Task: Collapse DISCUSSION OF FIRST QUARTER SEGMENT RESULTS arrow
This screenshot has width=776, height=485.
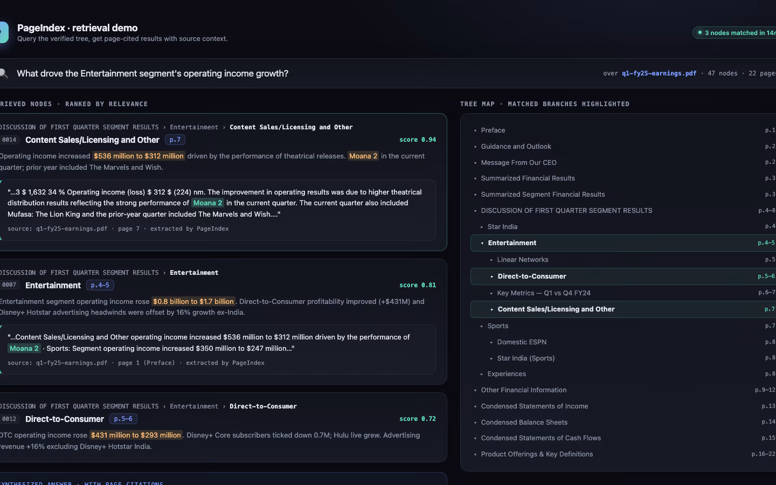Action: [475, 211]
